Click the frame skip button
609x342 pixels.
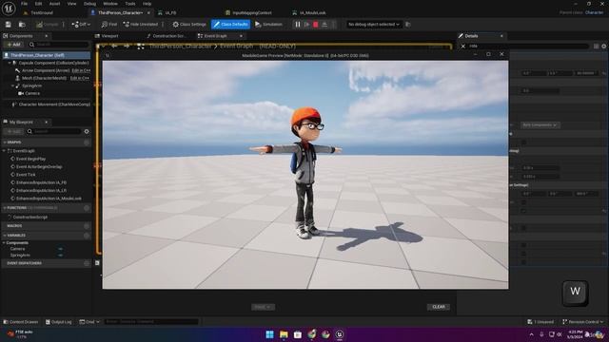pyautogui.click(x=306, y=25)
